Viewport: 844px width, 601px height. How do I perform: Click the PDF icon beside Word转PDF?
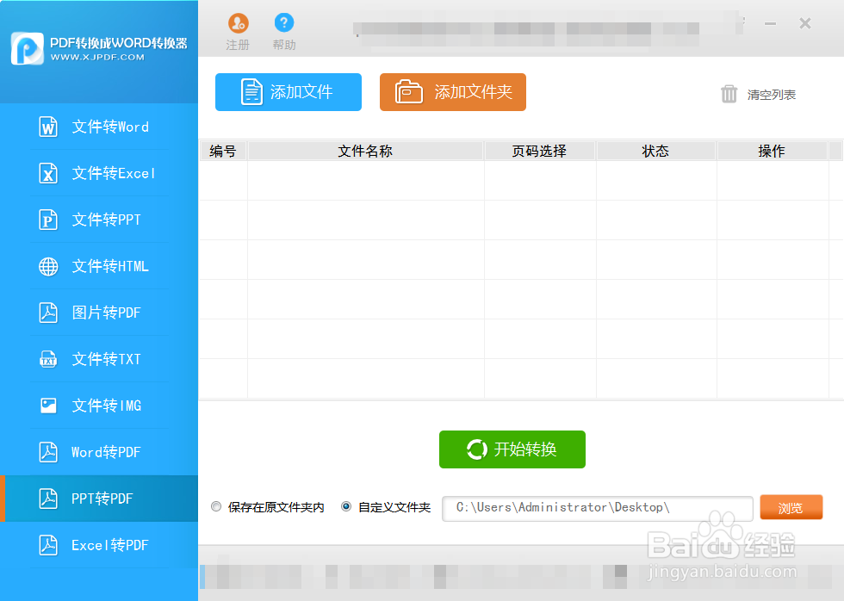[x=48, y=452]
